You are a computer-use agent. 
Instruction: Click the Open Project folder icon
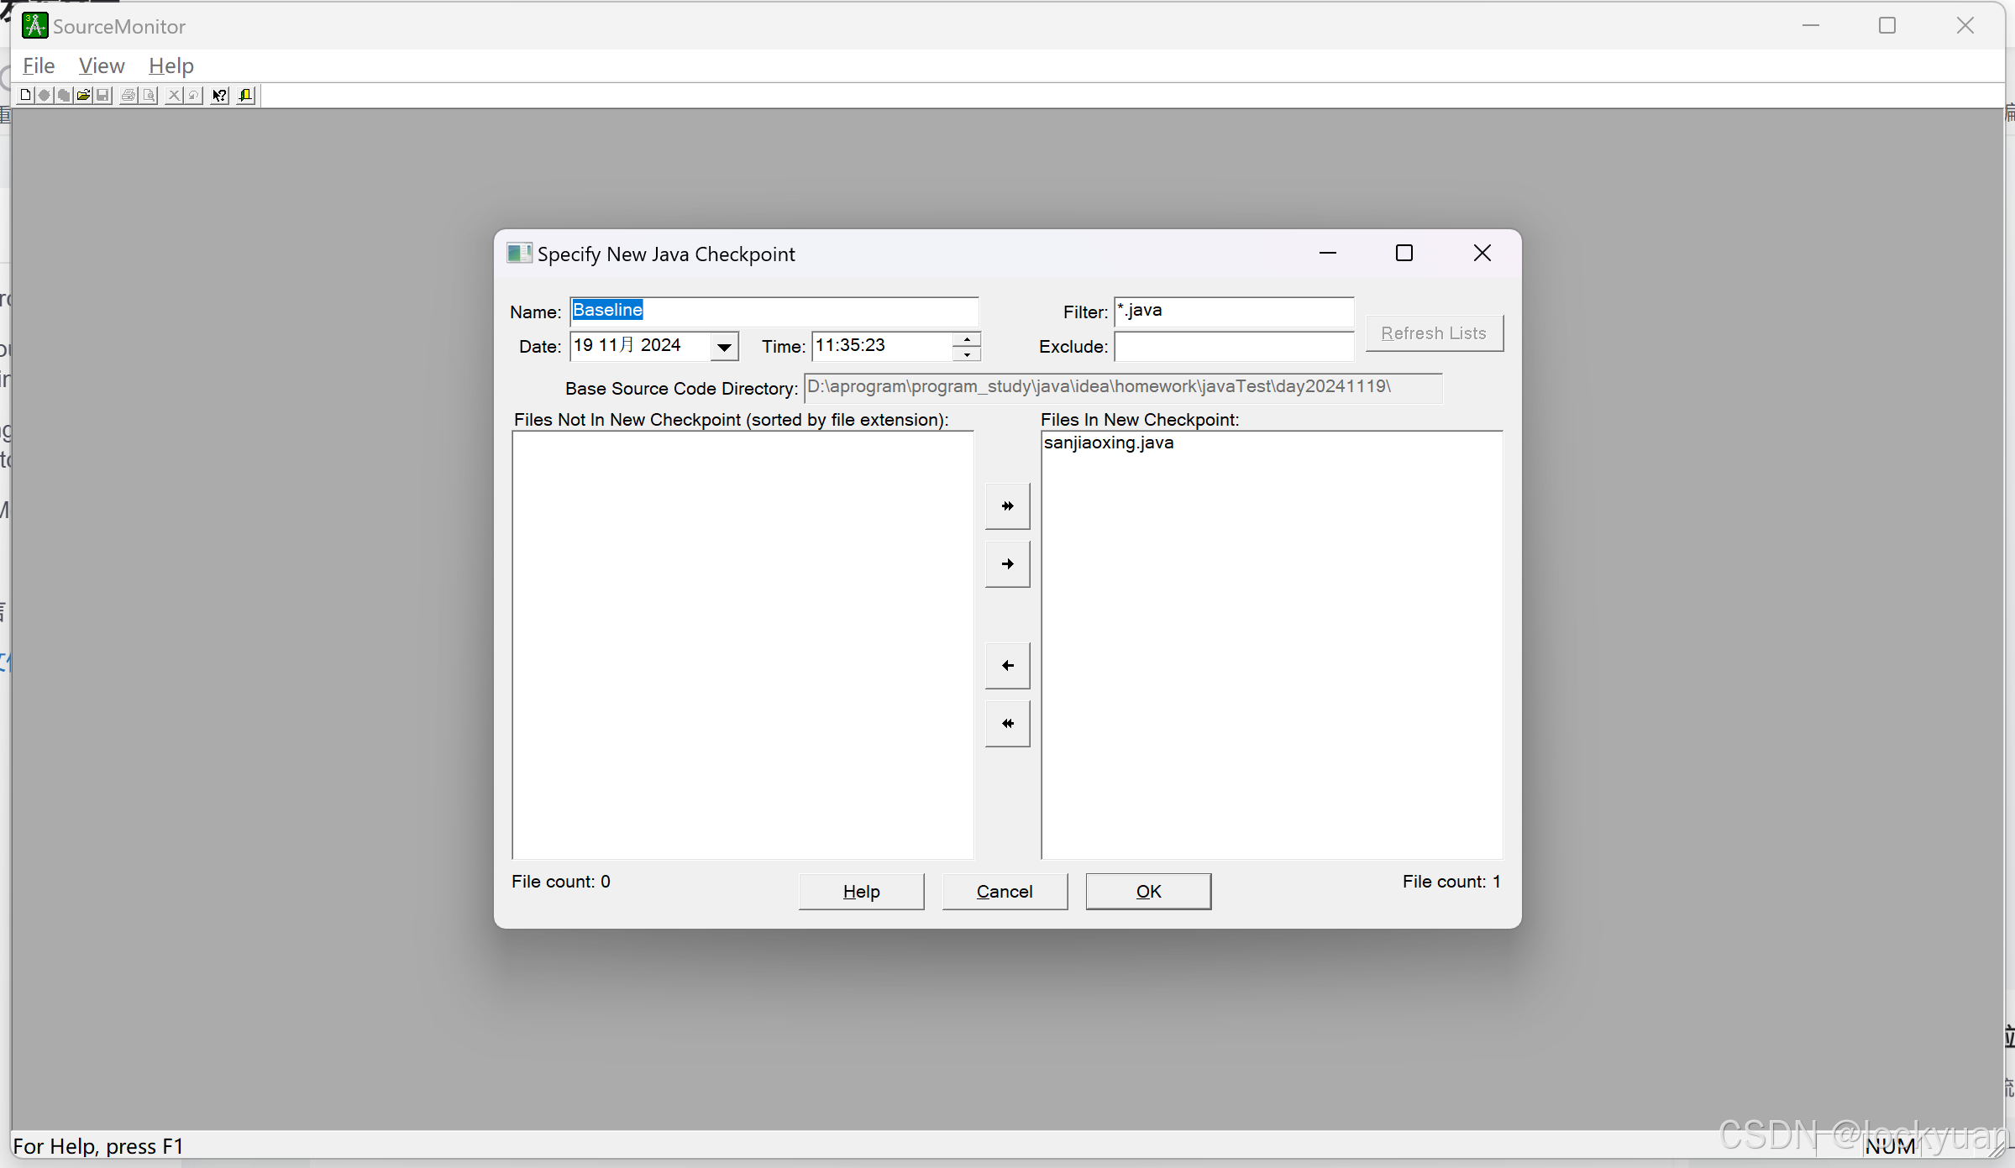[83, 96]
